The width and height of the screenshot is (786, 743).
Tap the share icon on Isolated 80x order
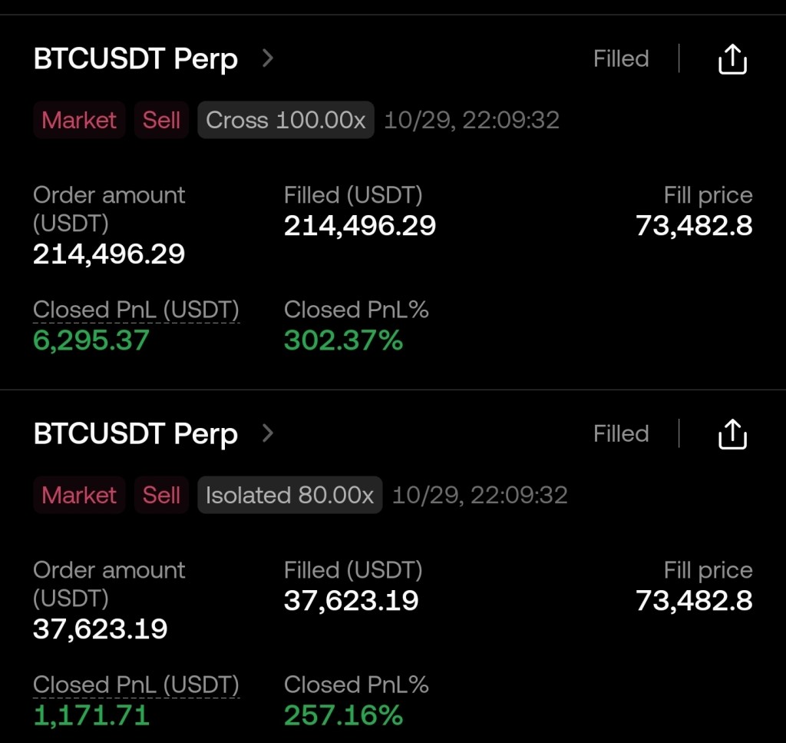coord(732,434)
